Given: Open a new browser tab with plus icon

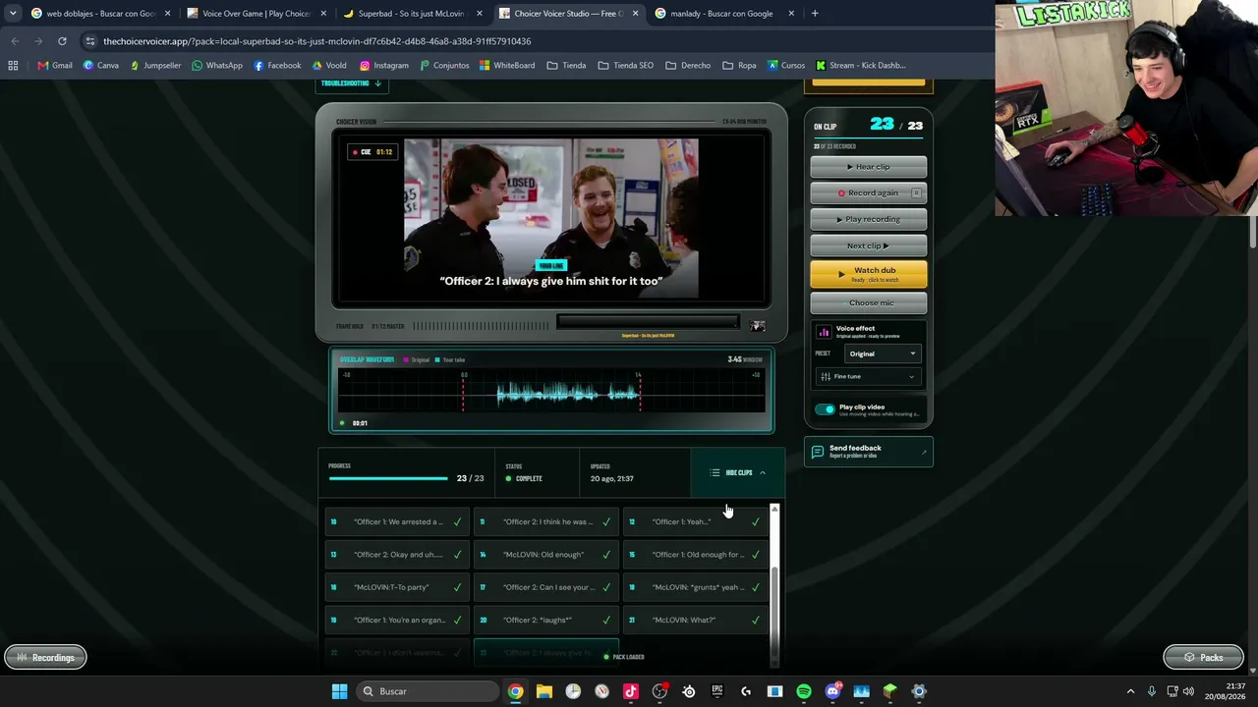Looking at the screenshot, I should pos(815,14).
